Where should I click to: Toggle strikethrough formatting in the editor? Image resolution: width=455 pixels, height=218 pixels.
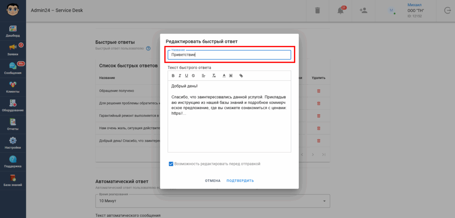[x=193, y=76]
